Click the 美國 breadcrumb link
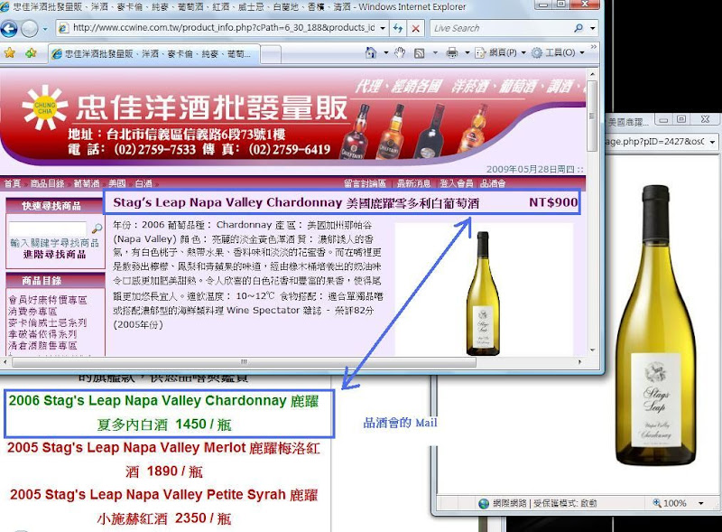This screenshot has width=722, height=532. click(x=117, y=183)
